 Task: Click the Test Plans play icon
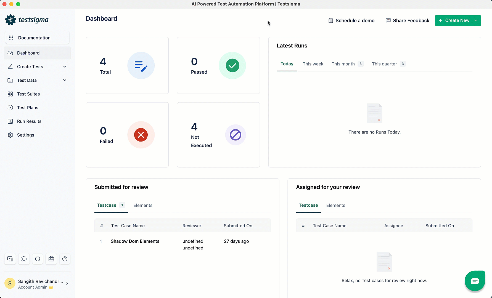pos(10,108)
